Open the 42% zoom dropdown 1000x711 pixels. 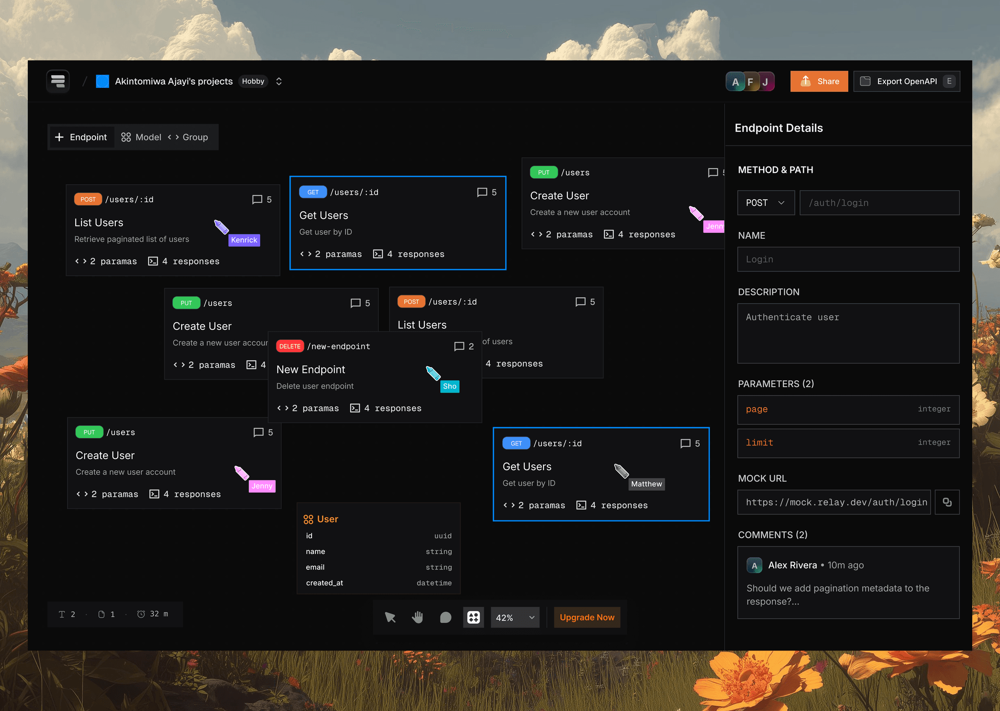(515, 618)
